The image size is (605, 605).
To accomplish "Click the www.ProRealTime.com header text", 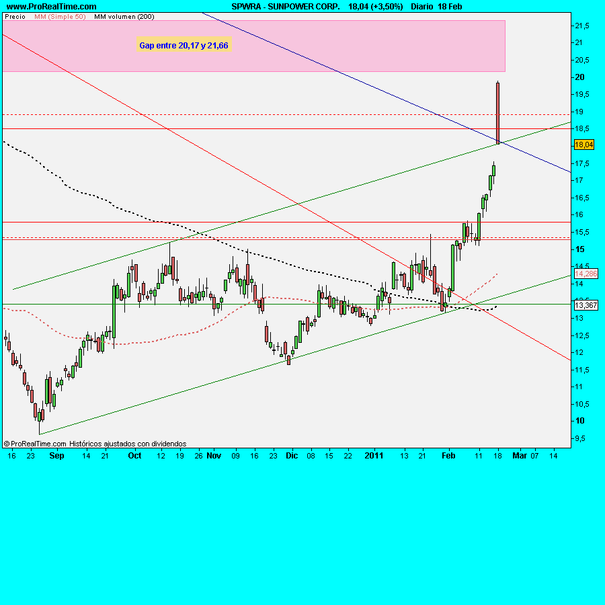I will tap(51, 7).
